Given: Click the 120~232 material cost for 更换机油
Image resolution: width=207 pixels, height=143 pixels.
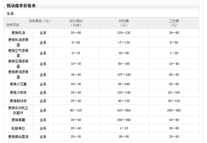Looking at the screenshot, I should (x=124, y=33).
